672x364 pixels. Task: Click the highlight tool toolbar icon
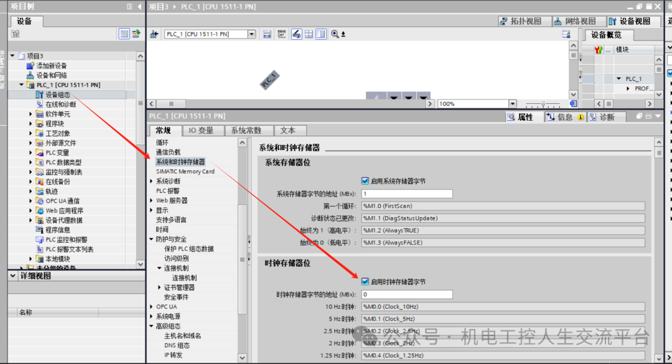click(296, 34)
